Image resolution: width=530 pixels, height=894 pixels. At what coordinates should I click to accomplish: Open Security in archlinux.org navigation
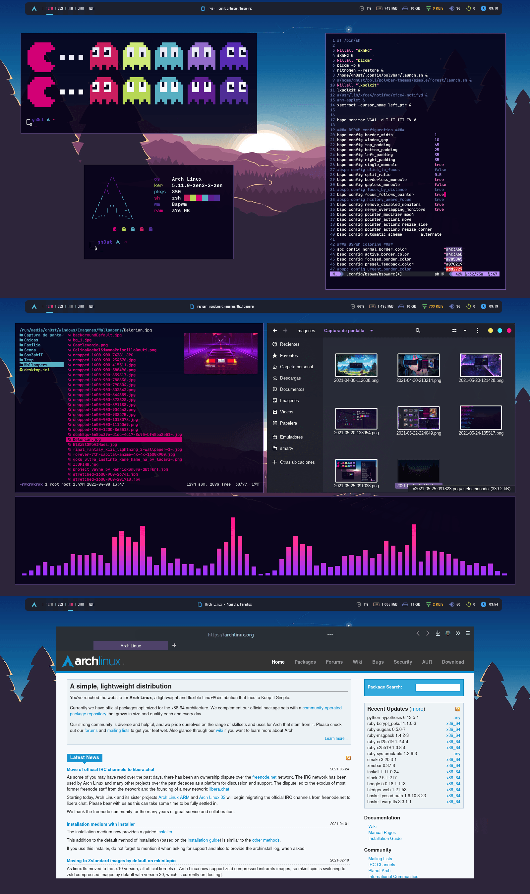[x=402, y=662]
